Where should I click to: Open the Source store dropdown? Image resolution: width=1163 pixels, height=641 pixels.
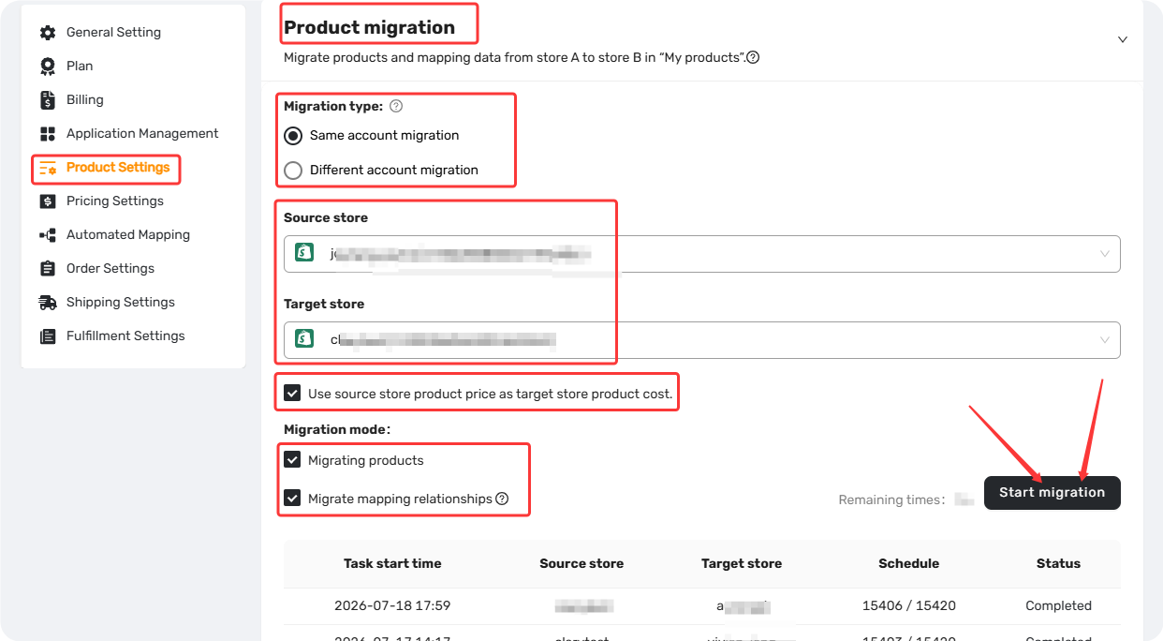[702, 254]
